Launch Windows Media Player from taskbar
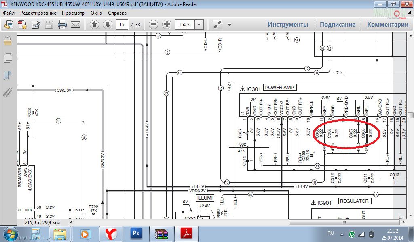The width and height of the screenshot is (414, 242). click(x=86, y=234)
